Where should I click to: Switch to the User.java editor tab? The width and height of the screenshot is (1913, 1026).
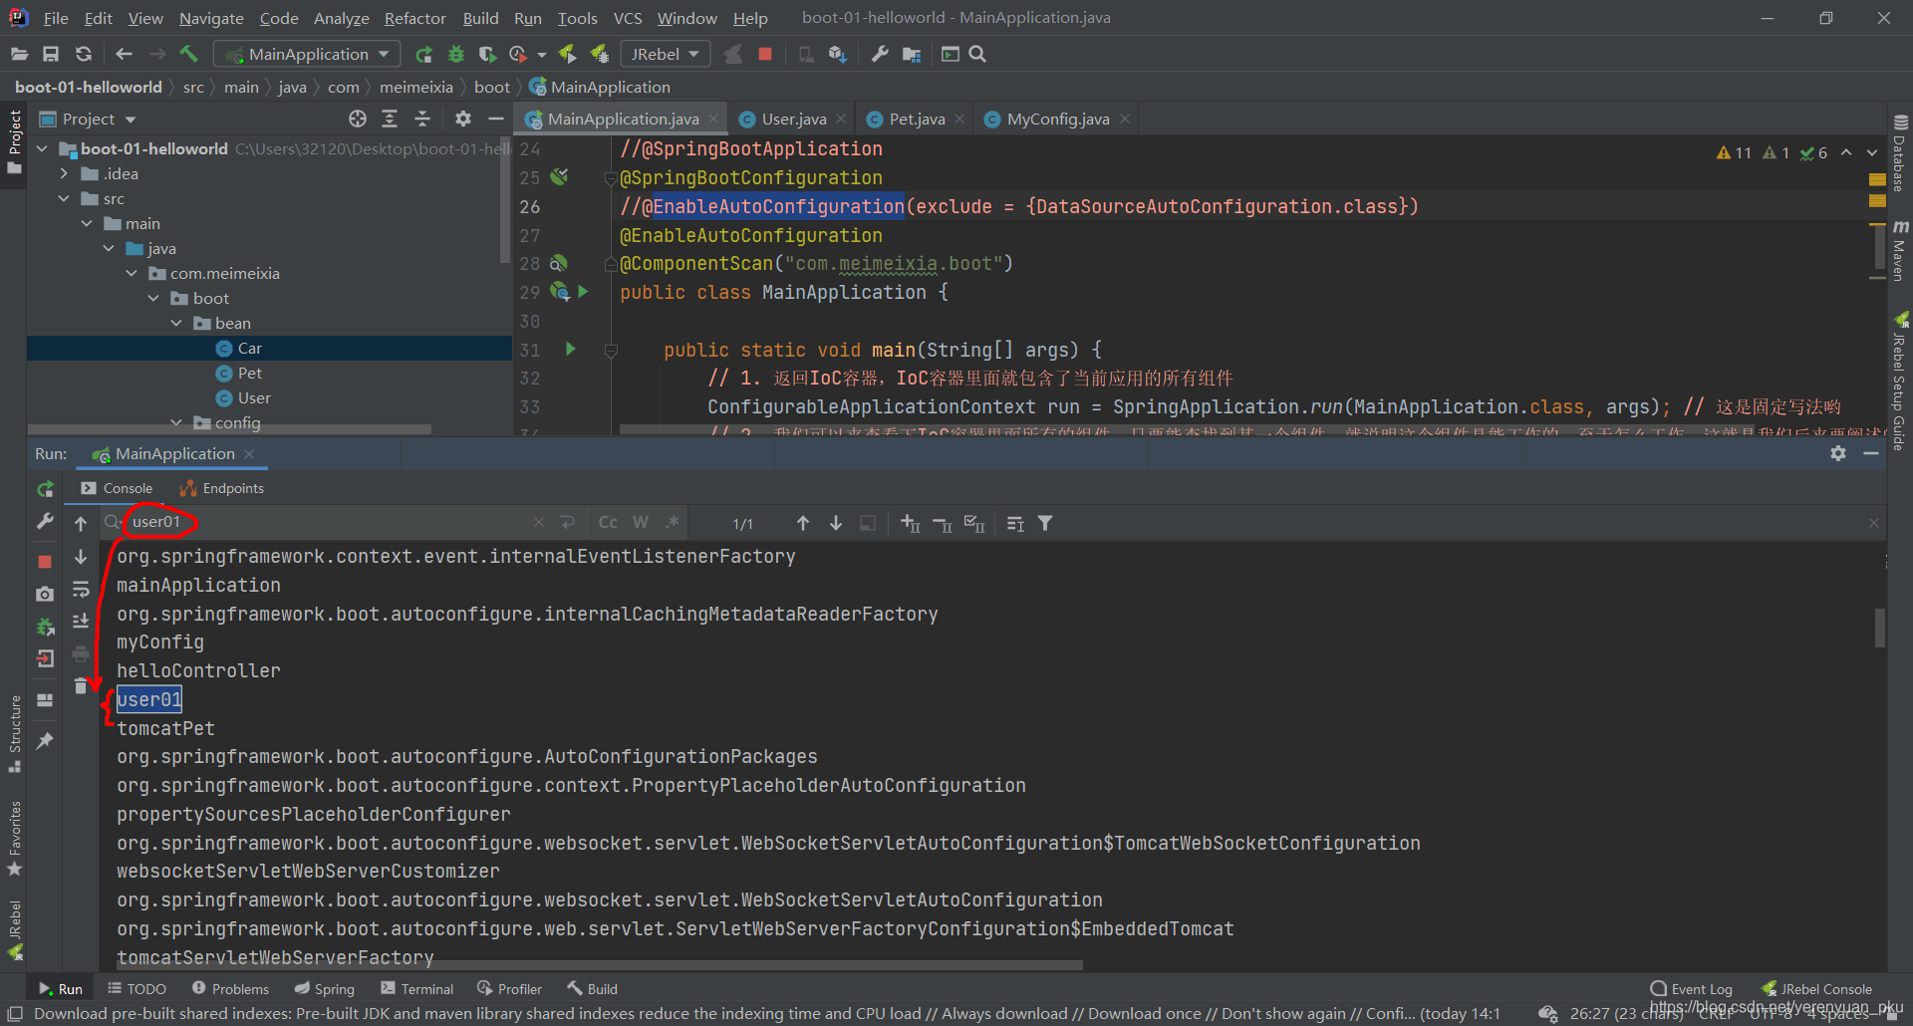tap(794, 119)
